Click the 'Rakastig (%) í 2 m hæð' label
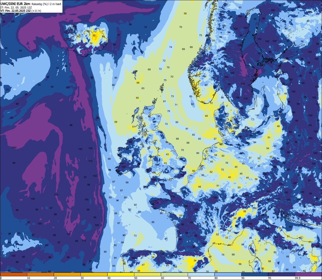The width and height of the screenshot is (322, 280). coord(46,4)
